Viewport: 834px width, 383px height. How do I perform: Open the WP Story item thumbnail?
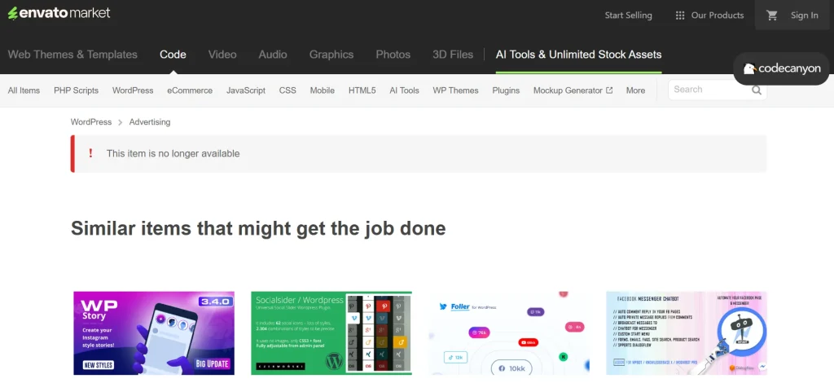point(154,333)
